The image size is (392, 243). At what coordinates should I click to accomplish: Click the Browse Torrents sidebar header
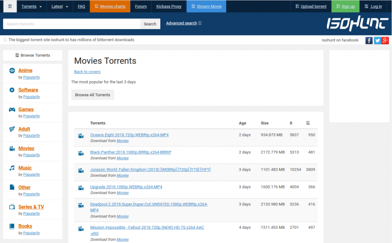click(33, 55)
